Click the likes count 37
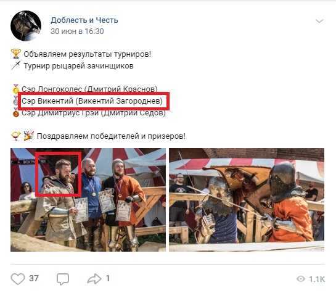The height and width of the screenshot is (293, 336). 34,278
